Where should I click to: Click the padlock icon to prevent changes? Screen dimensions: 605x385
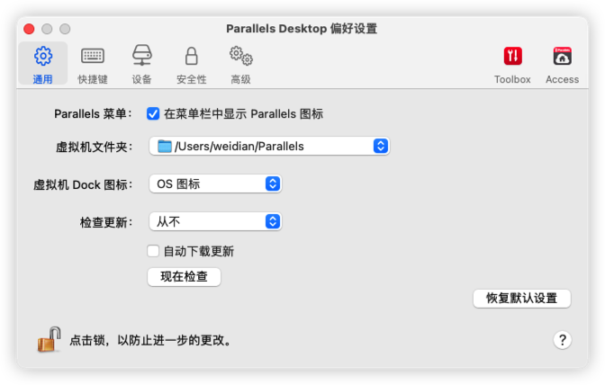[49, 339]
